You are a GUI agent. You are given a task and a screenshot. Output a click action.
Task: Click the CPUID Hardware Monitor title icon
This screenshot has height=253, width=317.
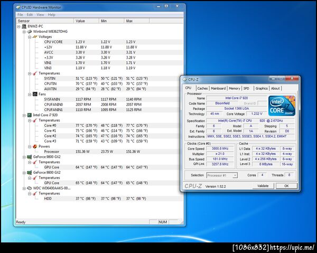(x=18, y=7)
